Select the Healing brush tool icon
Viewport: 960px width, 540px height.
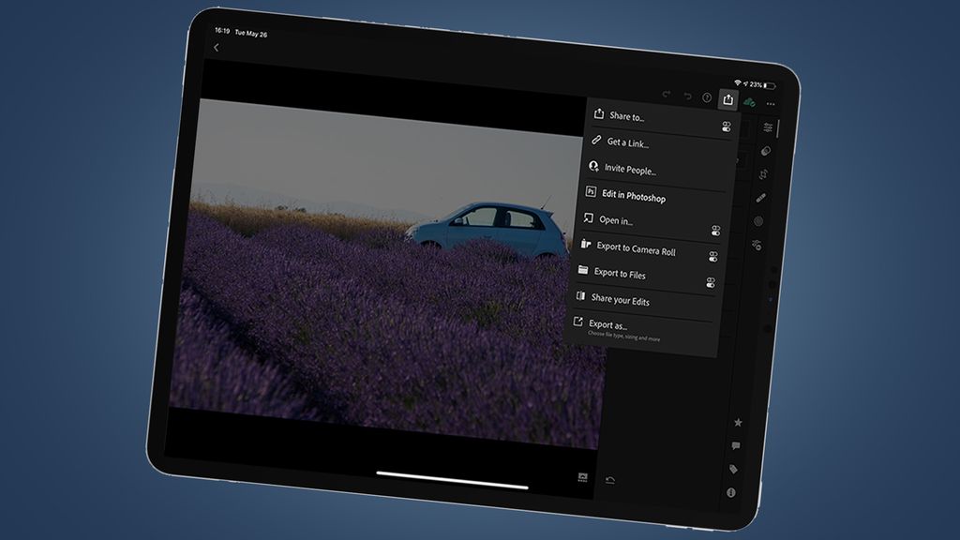tap(760, 198)
